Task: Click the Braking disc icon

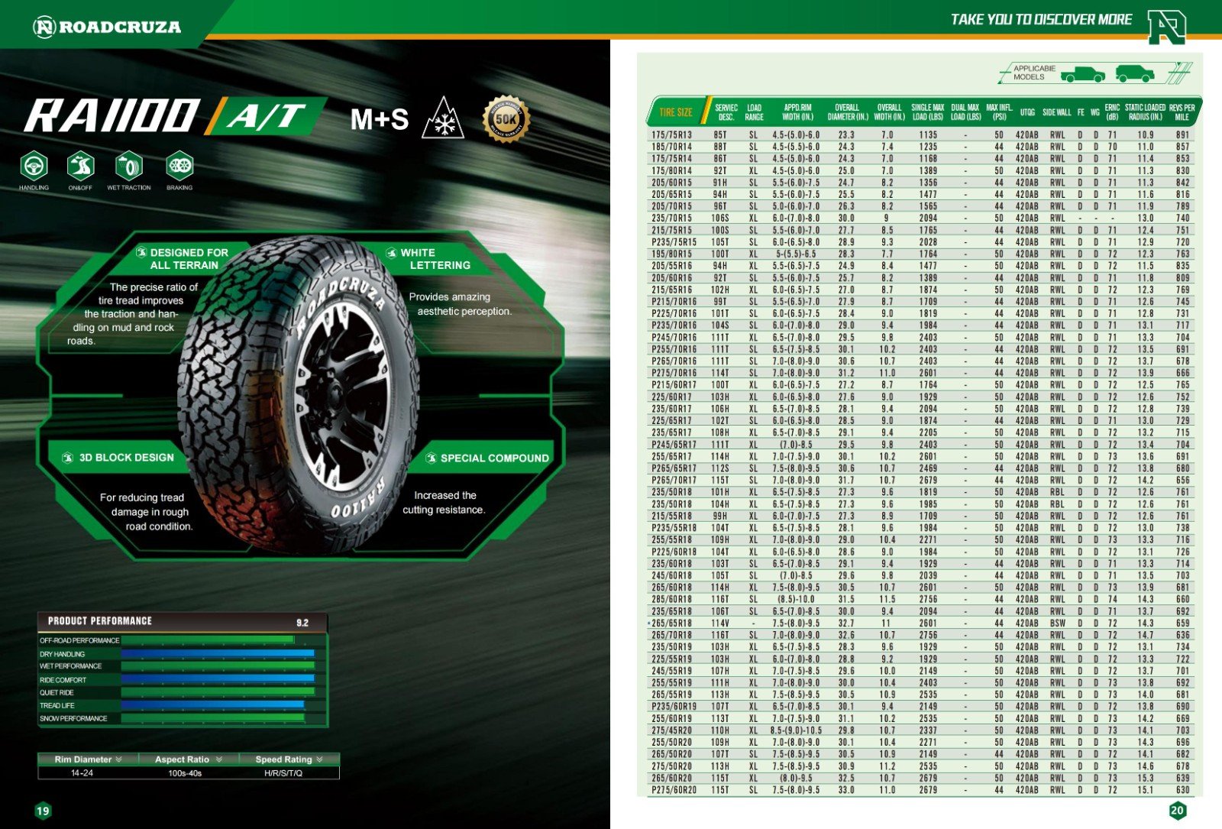Action: [179, 165]
